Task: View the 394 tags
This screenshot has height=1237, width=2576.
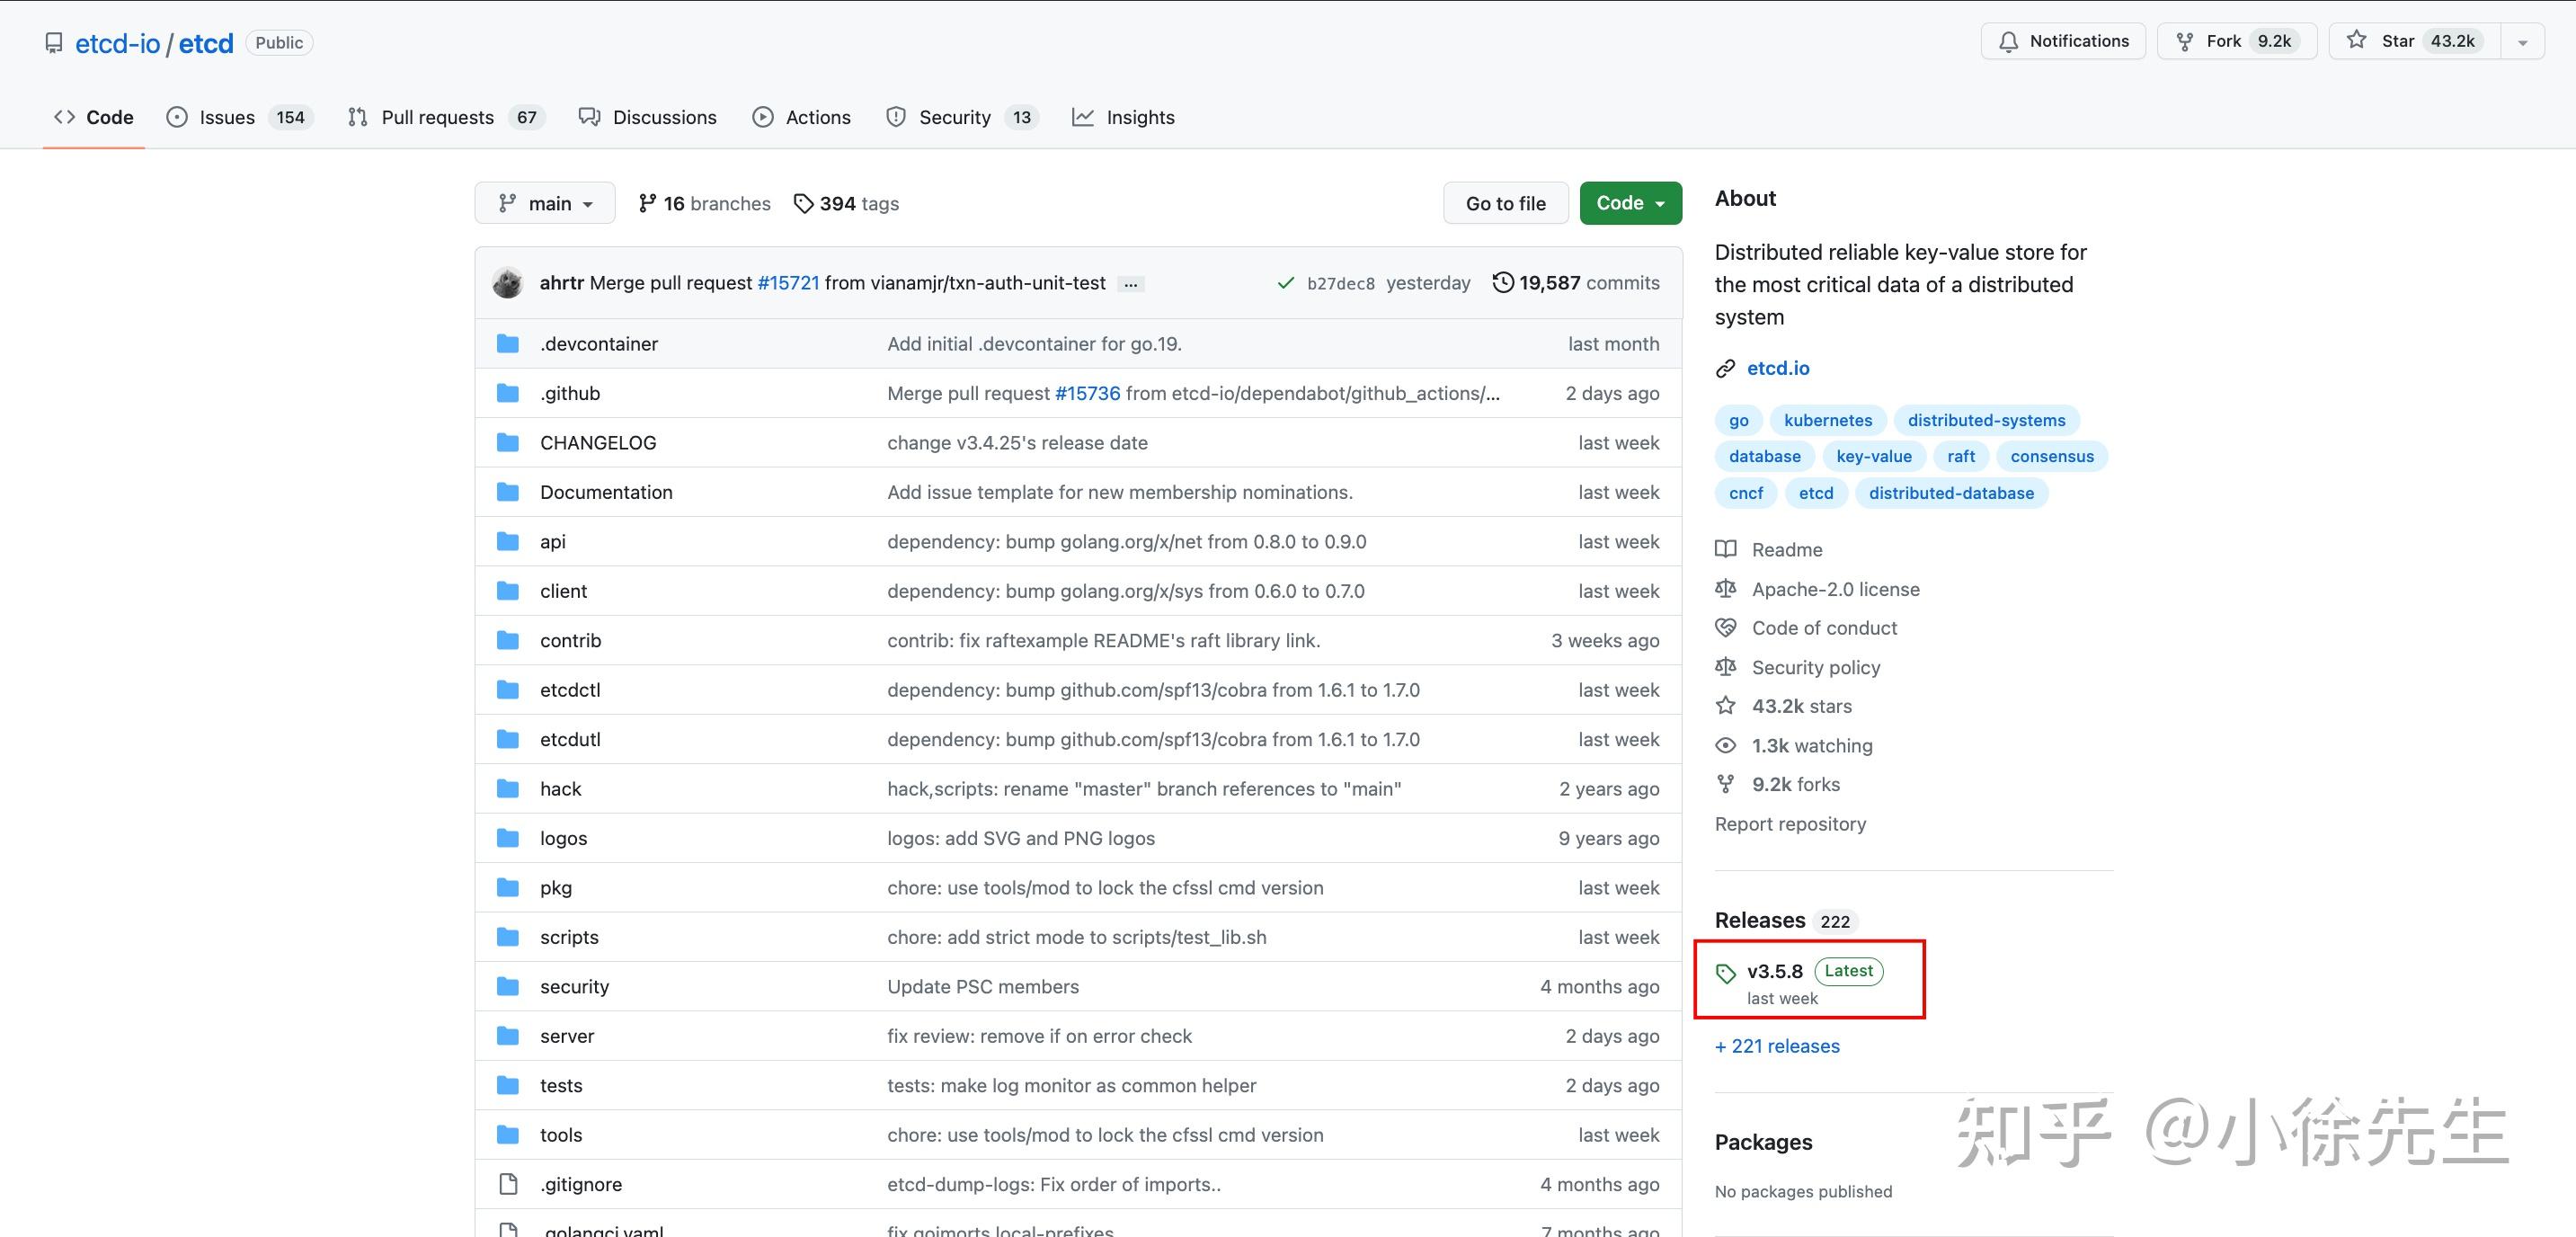Action: pos(847,203)
